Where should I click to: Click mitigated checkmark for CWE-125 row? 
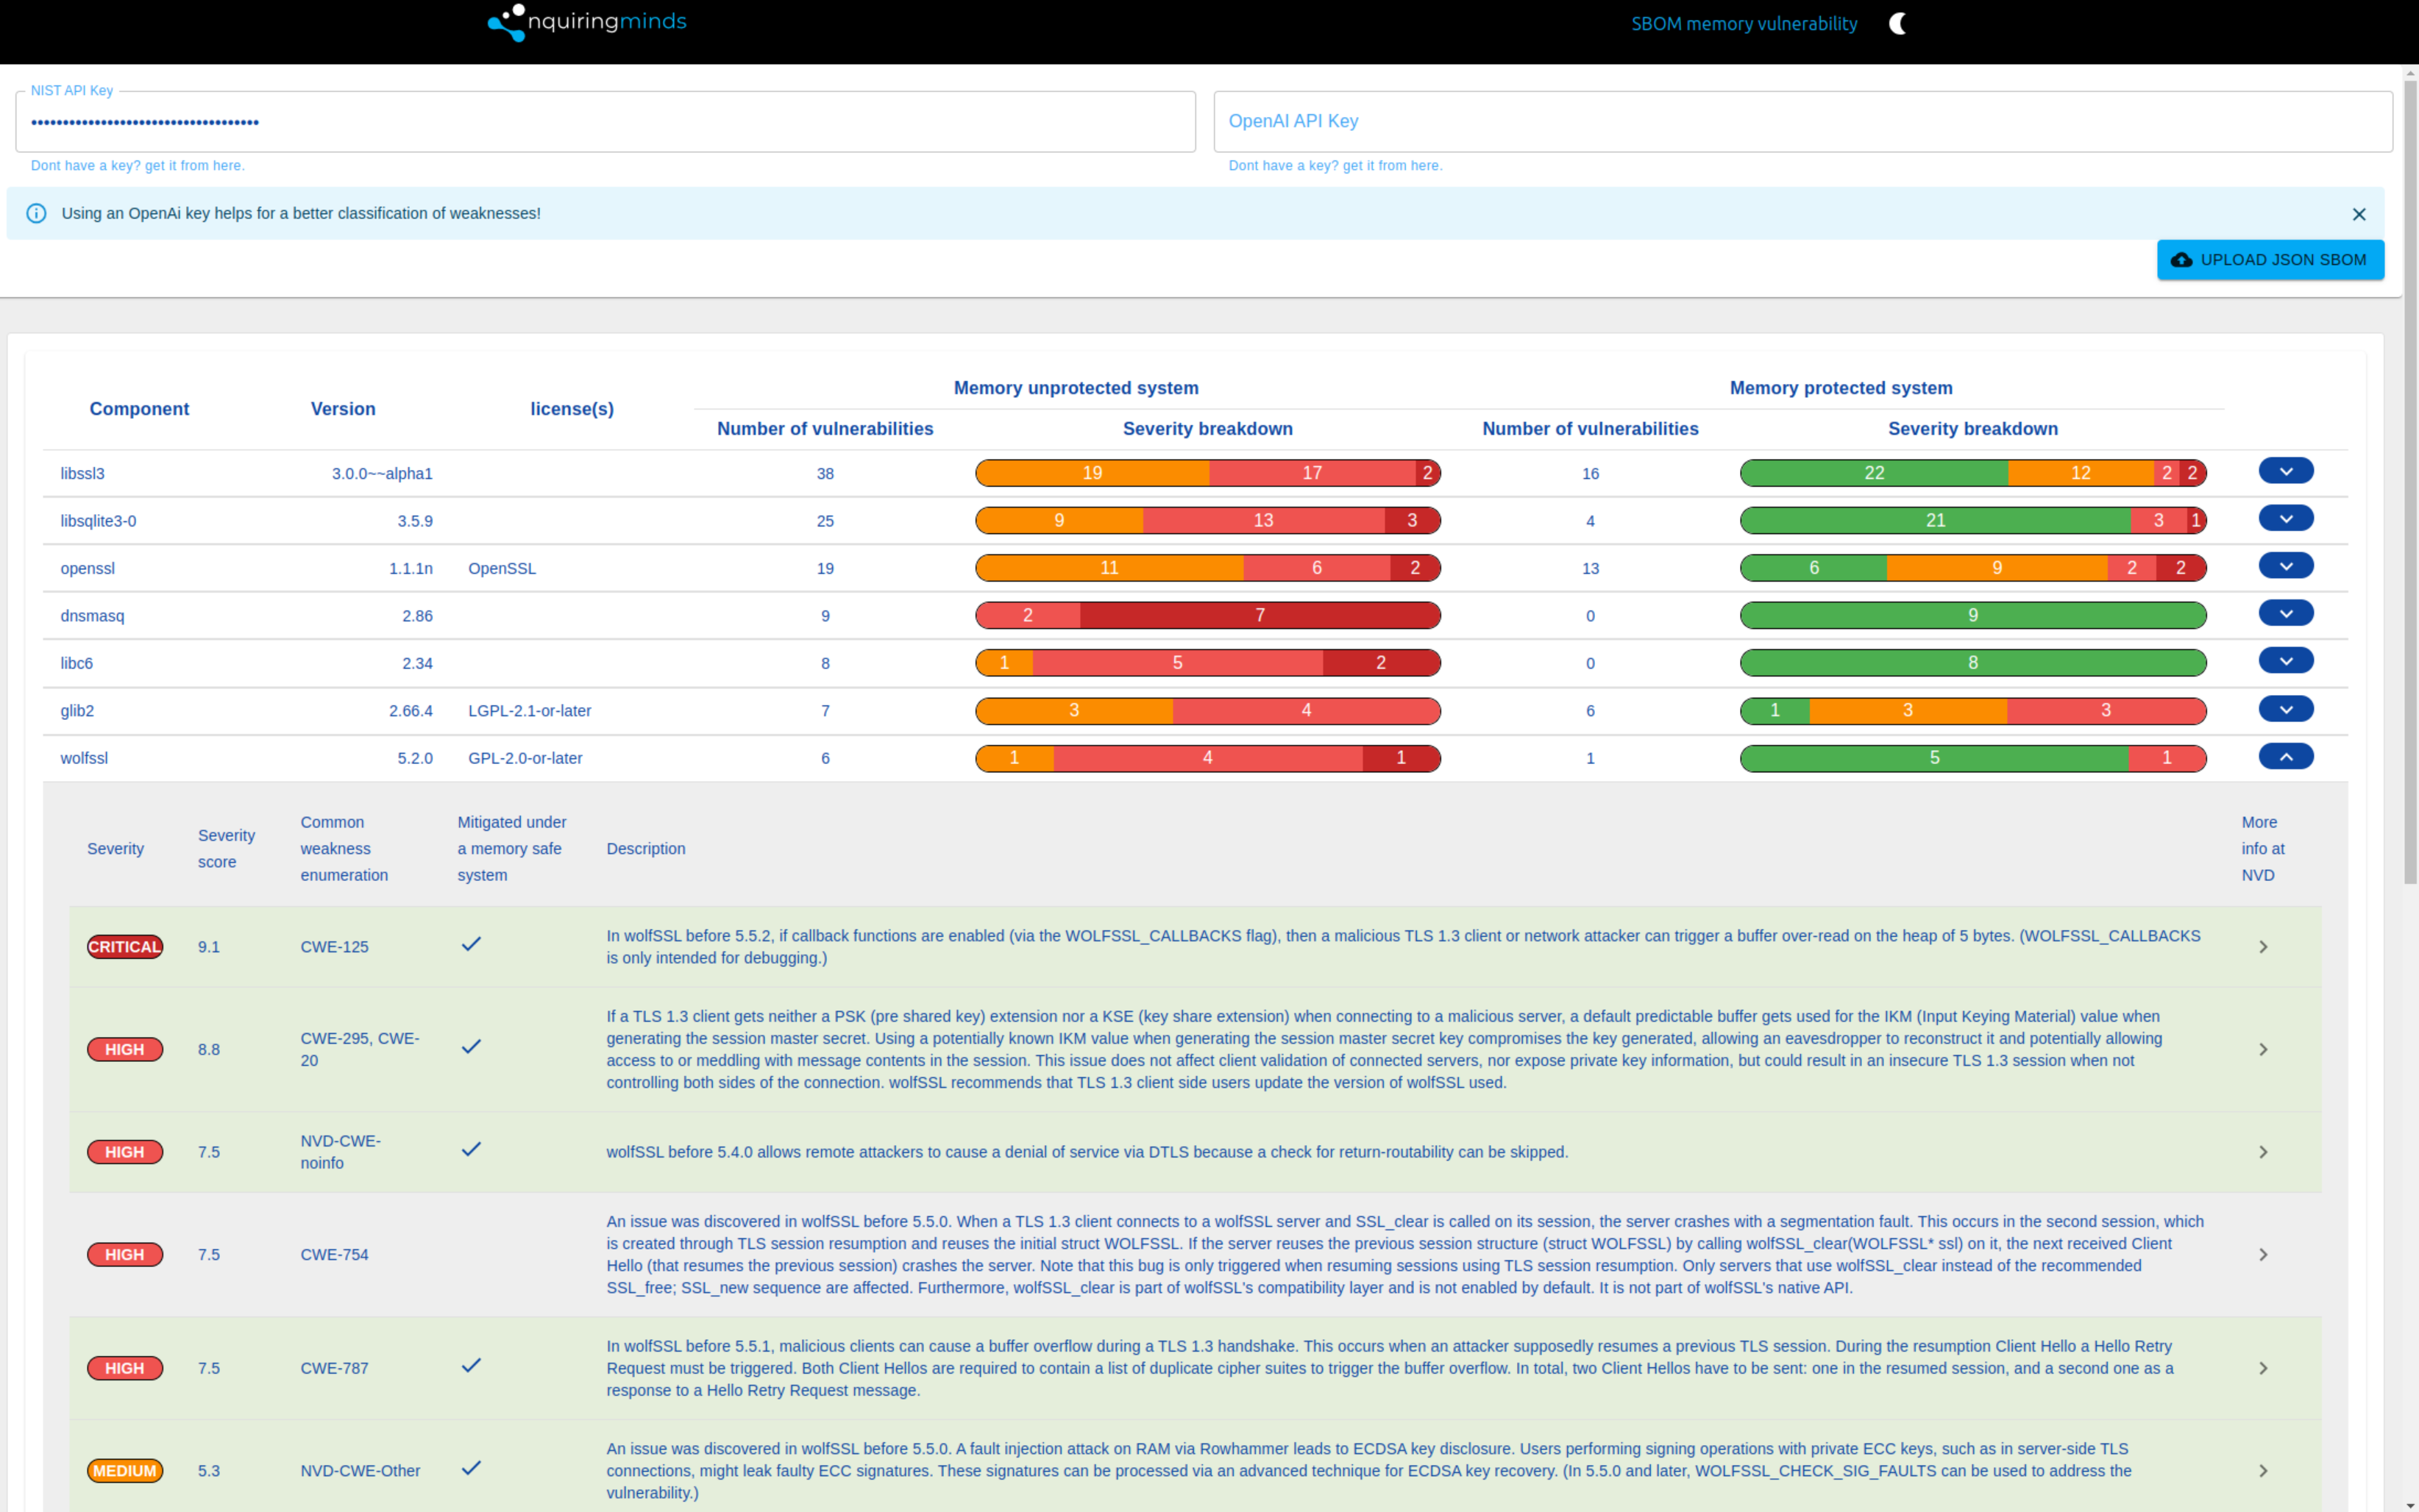[471, 944]
